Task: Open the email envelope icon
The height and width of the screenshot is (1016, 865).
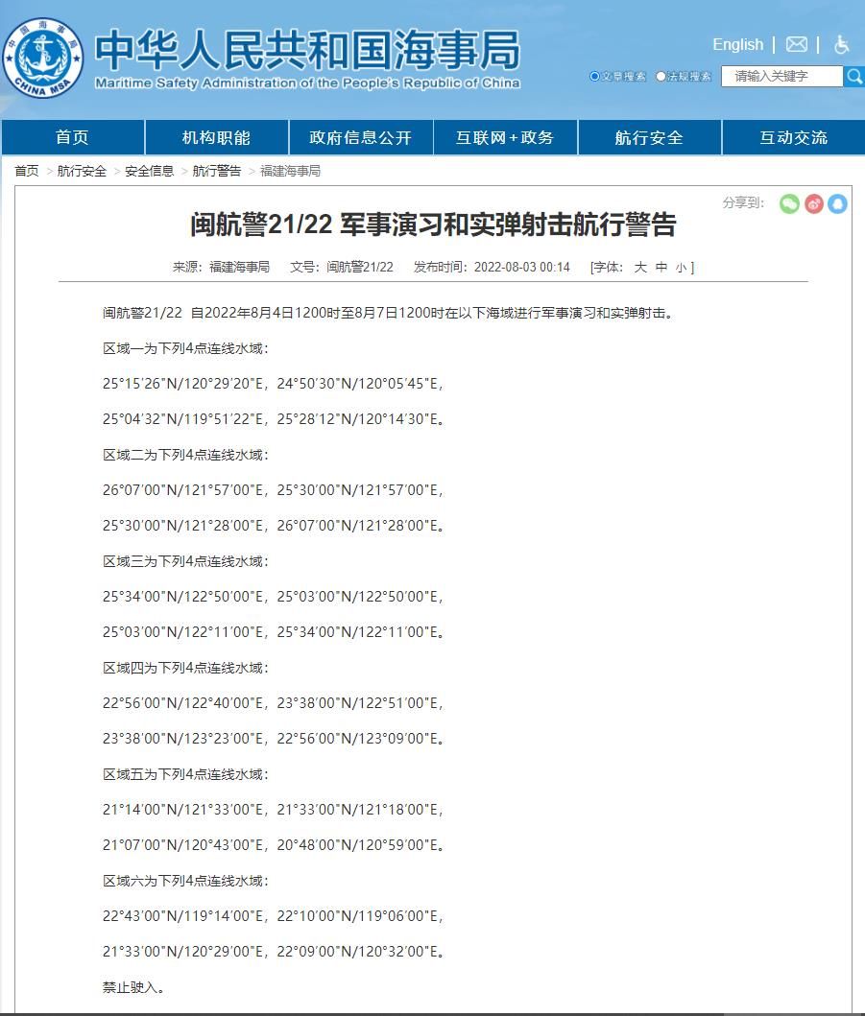Action: coord(796,44)
